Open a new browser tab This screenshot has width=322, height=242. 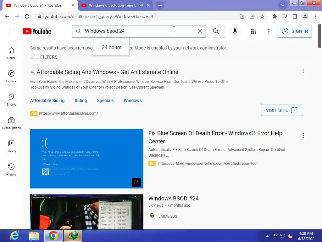(x=160, y=5)
